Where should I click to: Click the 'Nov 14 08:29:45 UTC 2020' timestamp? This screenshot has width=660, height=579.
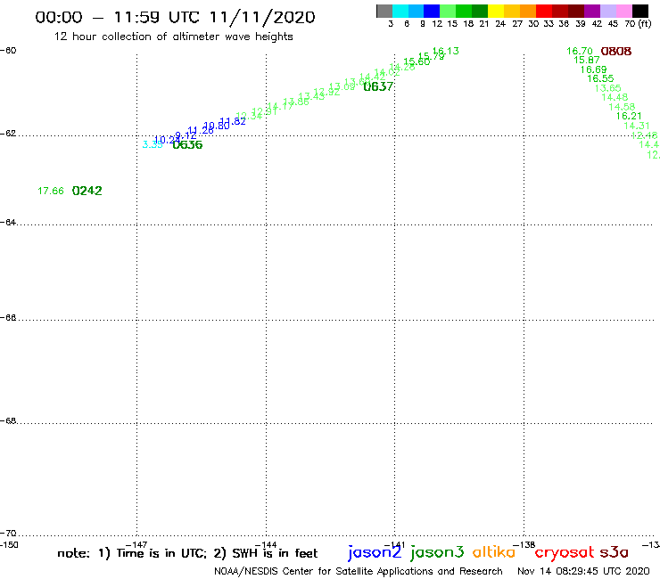click(583, 572)
